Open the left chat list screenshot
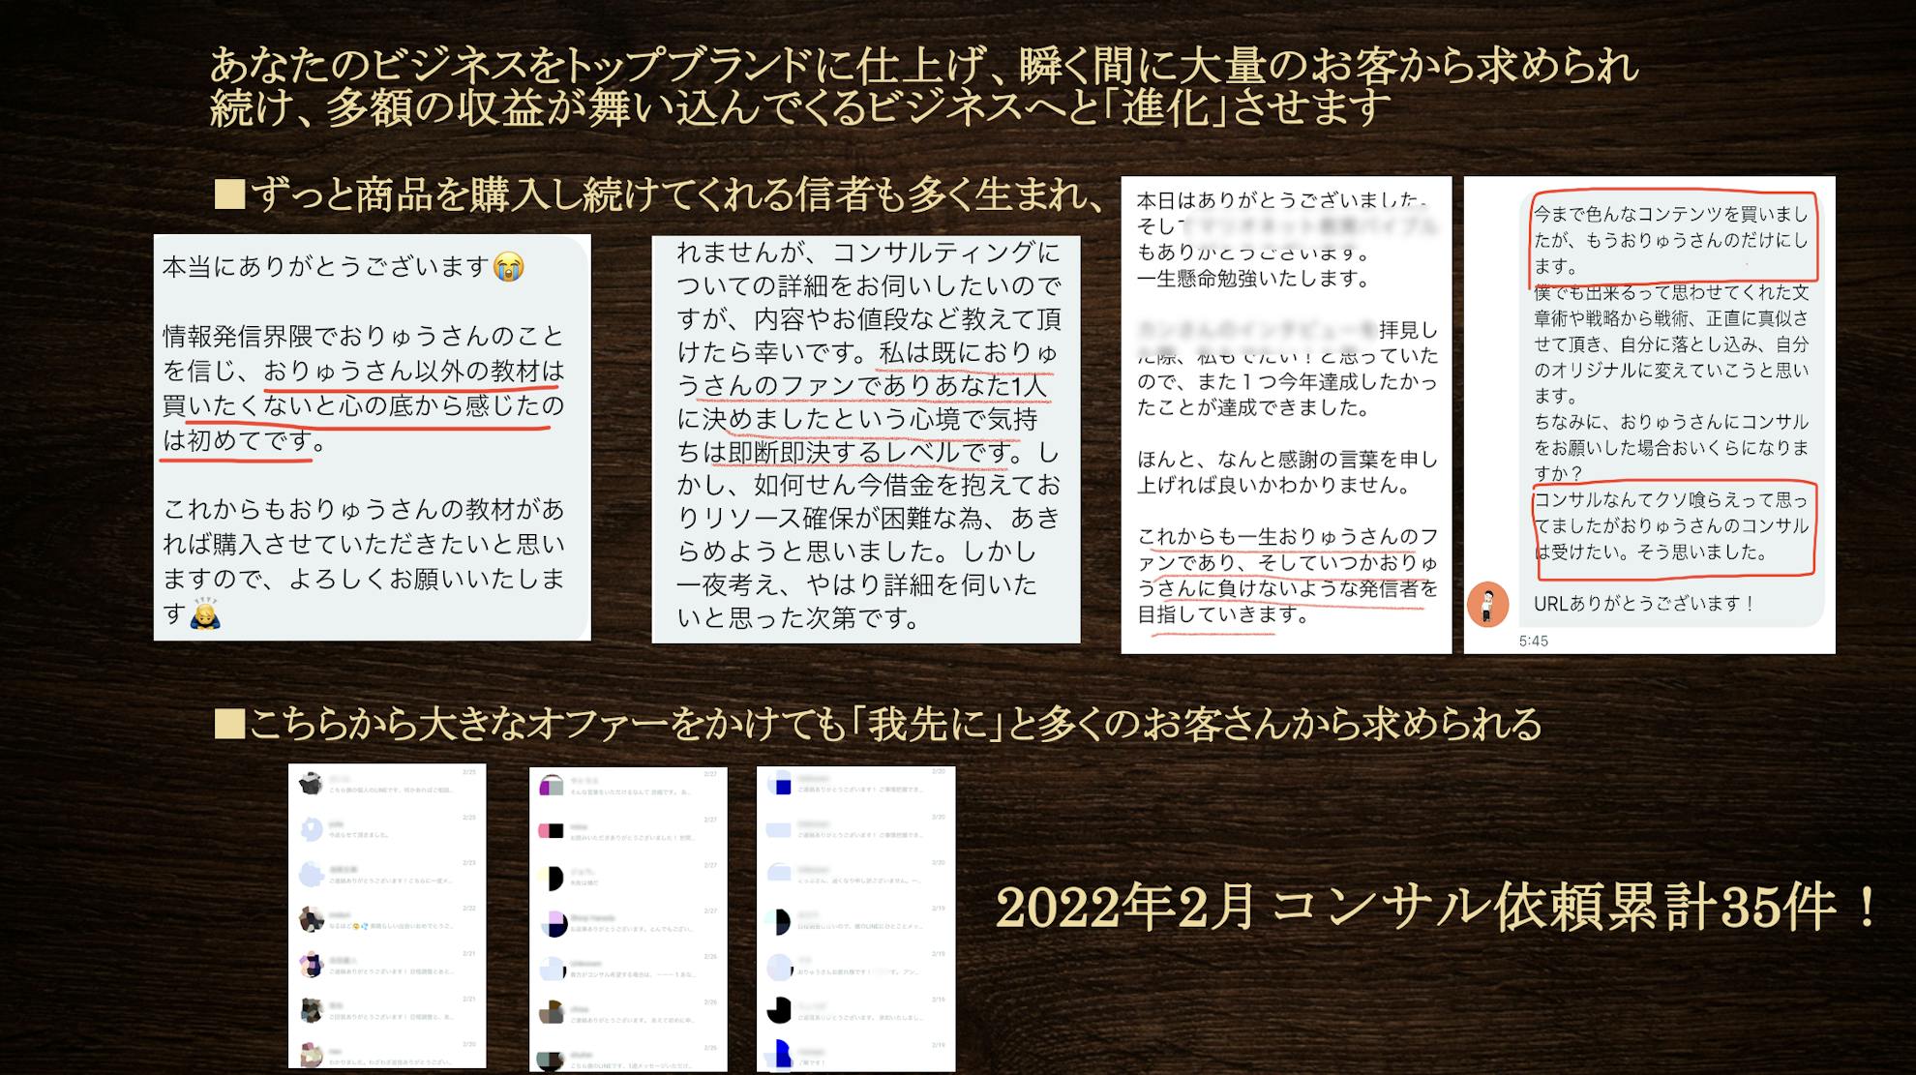Image resolution: width=1916 pixels, height=1075 pixels. point(387,915)
